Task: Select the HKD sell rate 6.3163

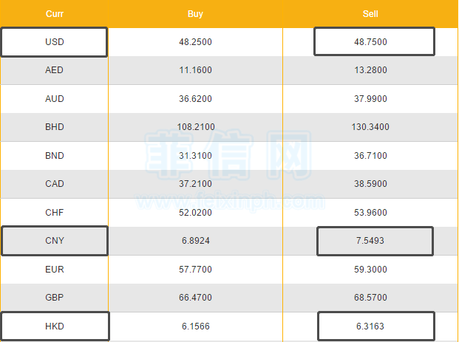Action: (375, 326)
